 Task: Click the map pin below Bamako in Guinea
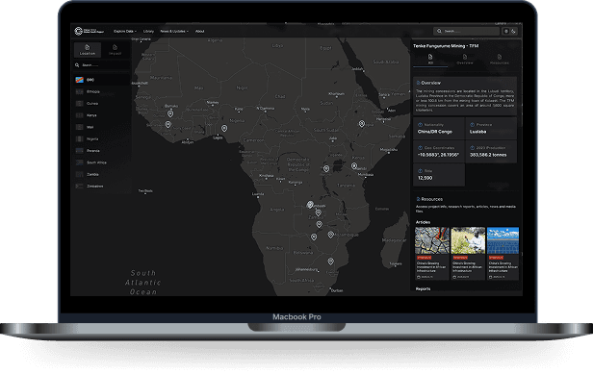click(x=168, y=124)
